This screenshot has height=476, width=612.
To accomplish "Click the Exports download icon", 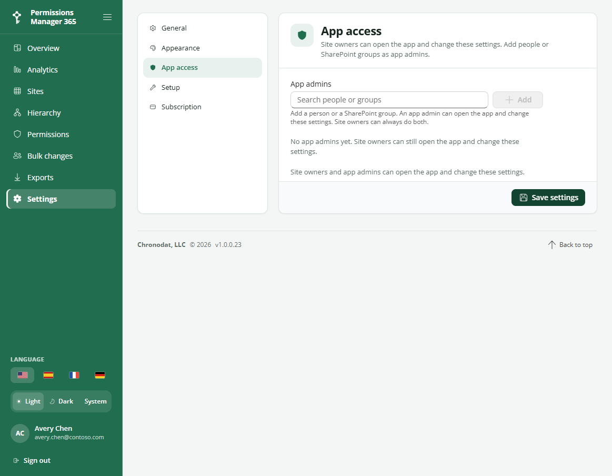I will coord(17,177).
